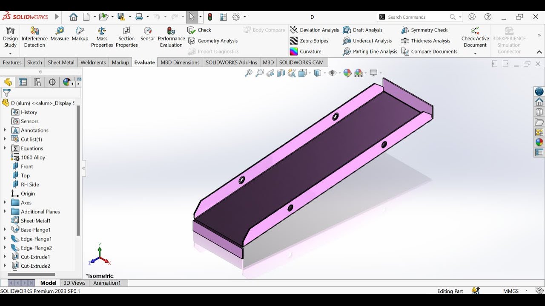Select the Measure tool
The width and height of the screenshot is (545, 306).
tap(60, 34)
